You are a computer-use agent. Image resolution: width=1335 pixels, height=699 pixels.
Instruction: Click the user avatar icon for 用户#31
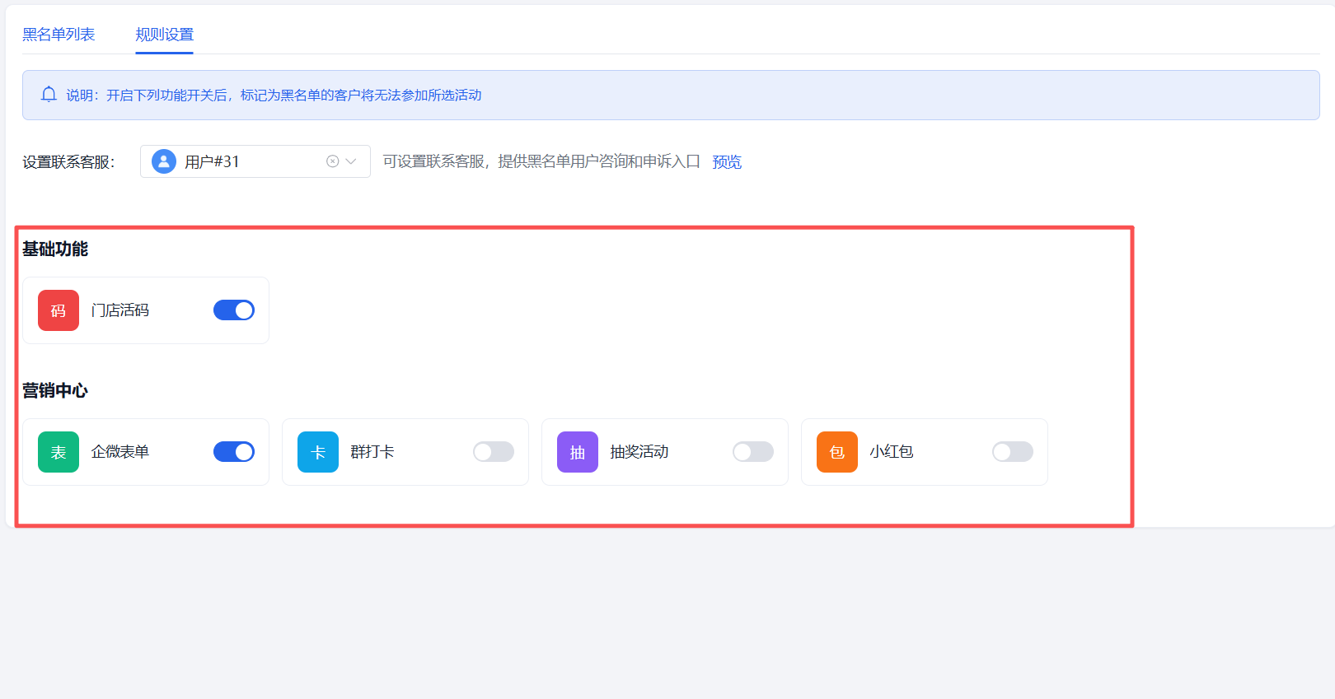(x=164, y=161)
